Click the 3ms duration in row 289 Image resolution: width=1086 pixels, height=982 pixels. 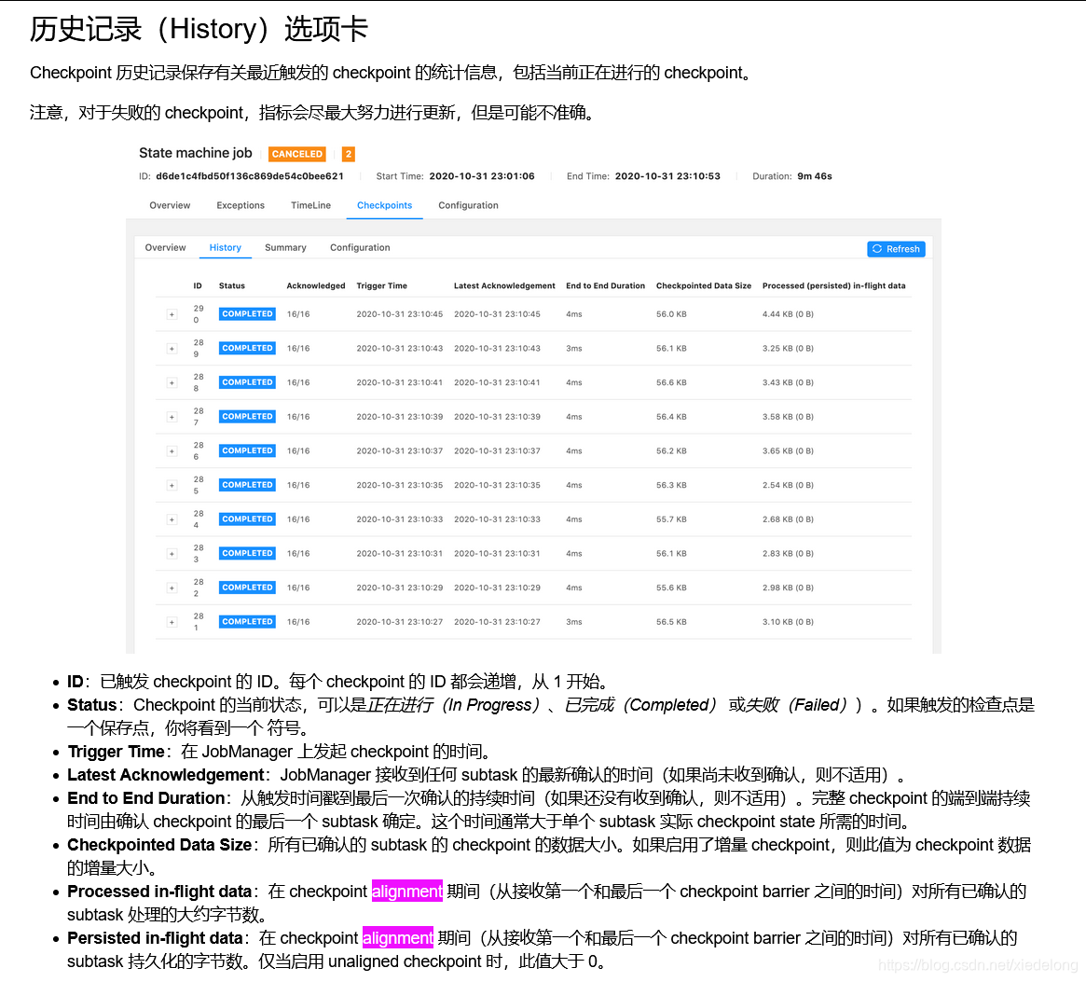click(573, 348)
